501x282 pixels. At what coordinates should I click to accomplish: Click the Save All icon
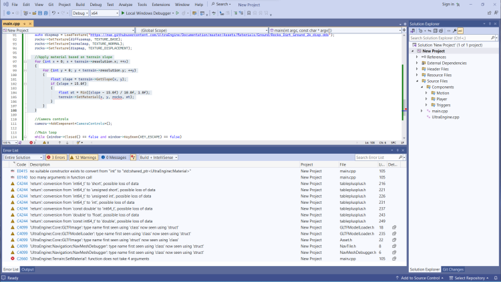[x=45, y=13]
